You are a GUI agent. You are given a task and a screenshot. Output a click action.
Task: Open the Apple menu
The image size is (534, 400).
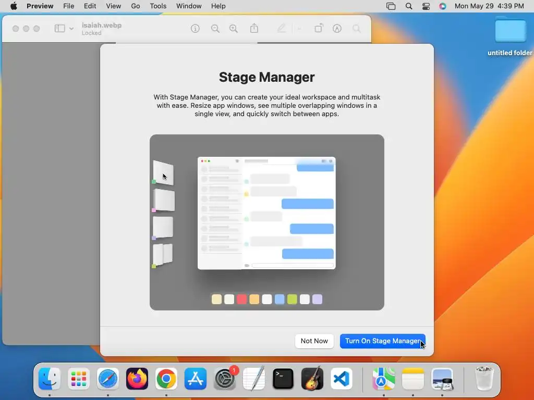14,6
